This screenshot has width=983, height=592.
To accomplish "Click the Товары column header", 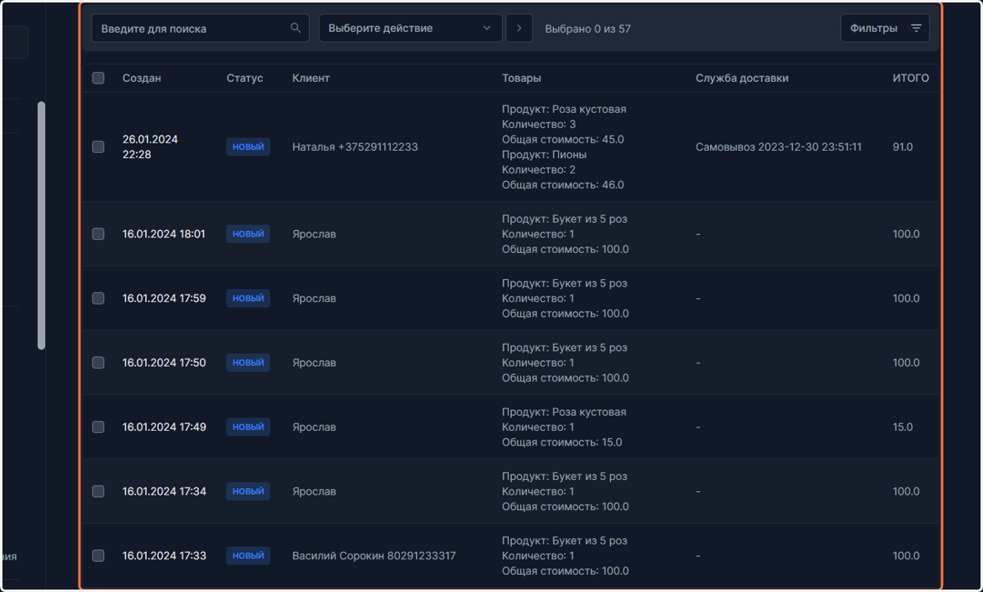I will 522,78.
